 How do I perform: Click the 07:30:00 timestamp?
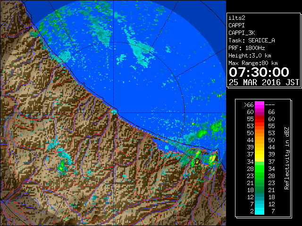pyautogui.click(x=259, y=72)
